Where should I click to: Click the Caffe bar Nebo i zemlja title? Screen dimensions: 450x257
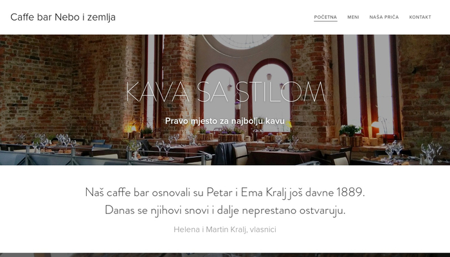tap(63, 17)
